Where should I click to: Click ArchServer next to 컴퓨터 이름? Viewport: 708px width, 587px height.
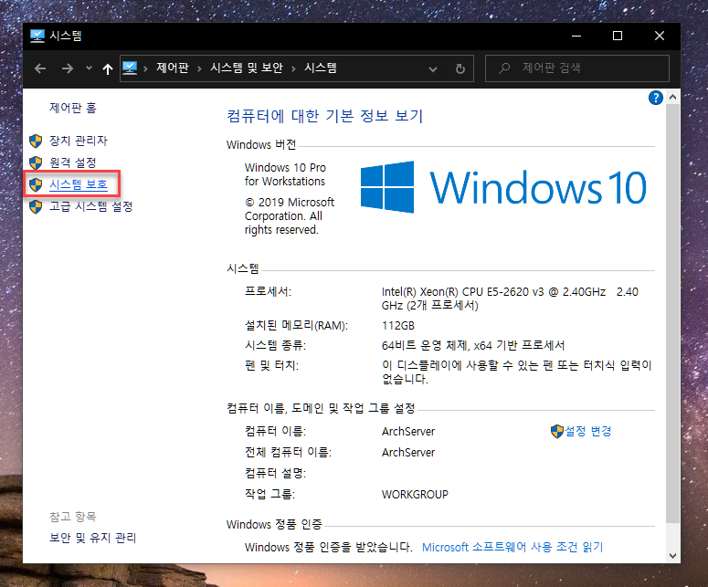click(x=408, y=431)
